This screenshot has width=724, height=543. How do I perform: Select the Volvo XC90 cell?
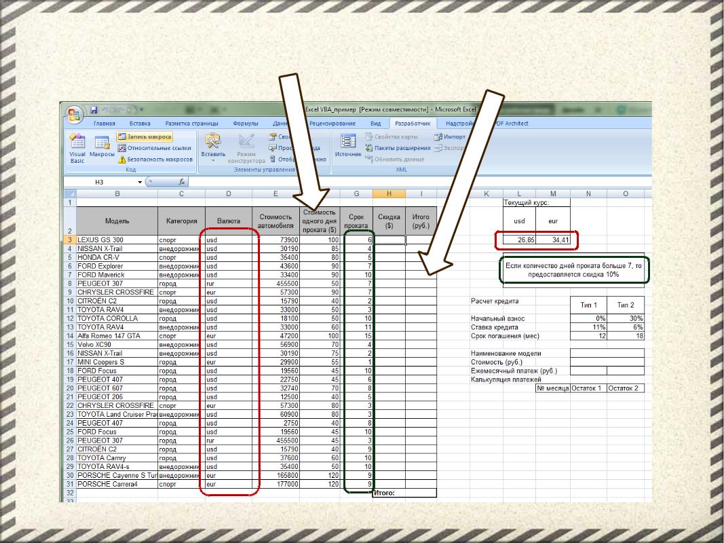click(x=117, y=344)
